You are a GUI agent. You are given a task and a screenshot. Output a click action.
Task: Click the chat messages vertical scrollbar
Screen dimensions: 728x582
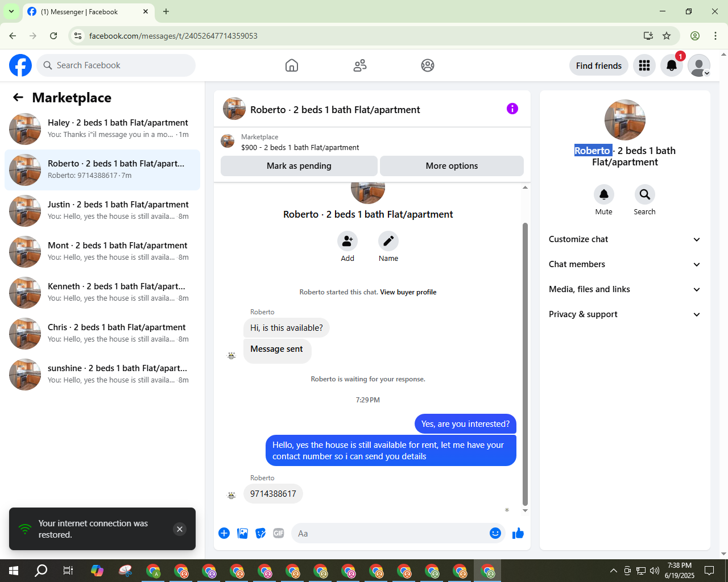click(525, 364)
